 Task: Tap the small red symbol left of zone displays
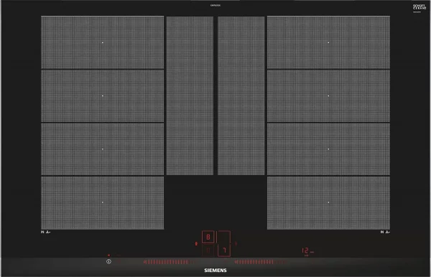196,243
